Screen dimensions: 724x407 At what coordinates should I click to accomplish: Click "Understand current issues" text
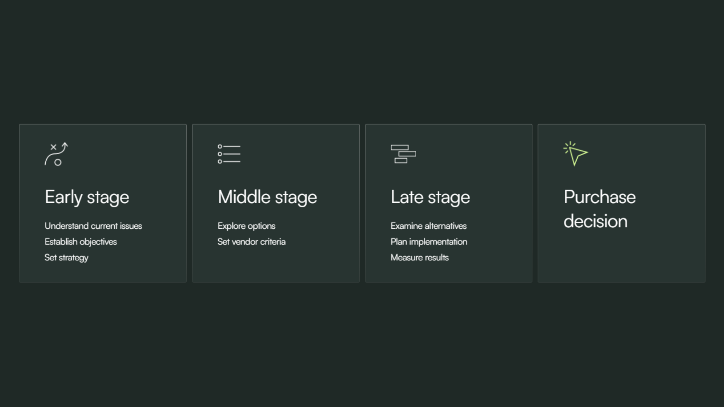tap(93, 226)
